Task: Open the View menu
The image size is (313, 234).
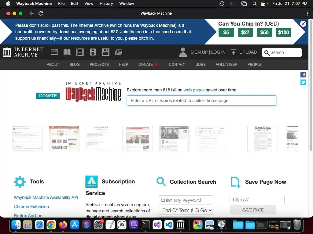Action: [89, 4]
